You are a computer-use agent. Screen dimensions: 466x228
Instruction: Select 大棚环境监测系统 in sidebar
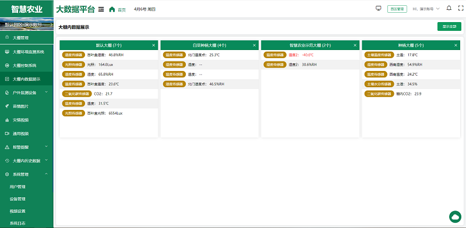click(27, 52)
